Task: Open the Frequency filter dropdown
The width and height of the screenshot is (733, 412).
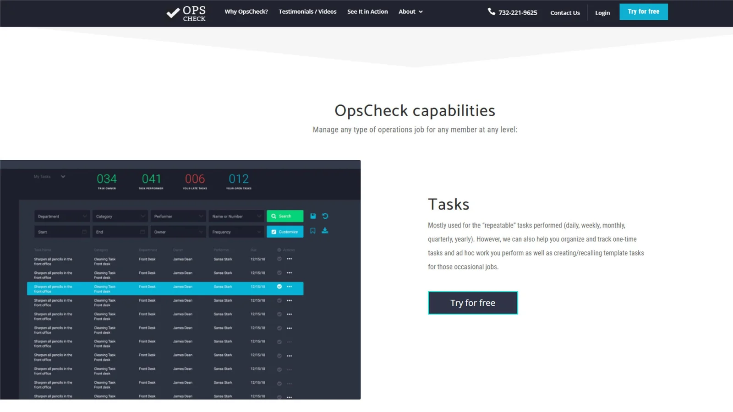Action: click(236, 232)
